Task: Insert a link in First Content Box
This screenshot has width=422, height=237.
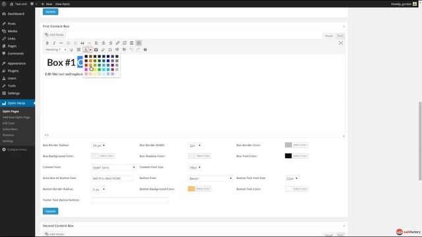Action: (117, 43)
